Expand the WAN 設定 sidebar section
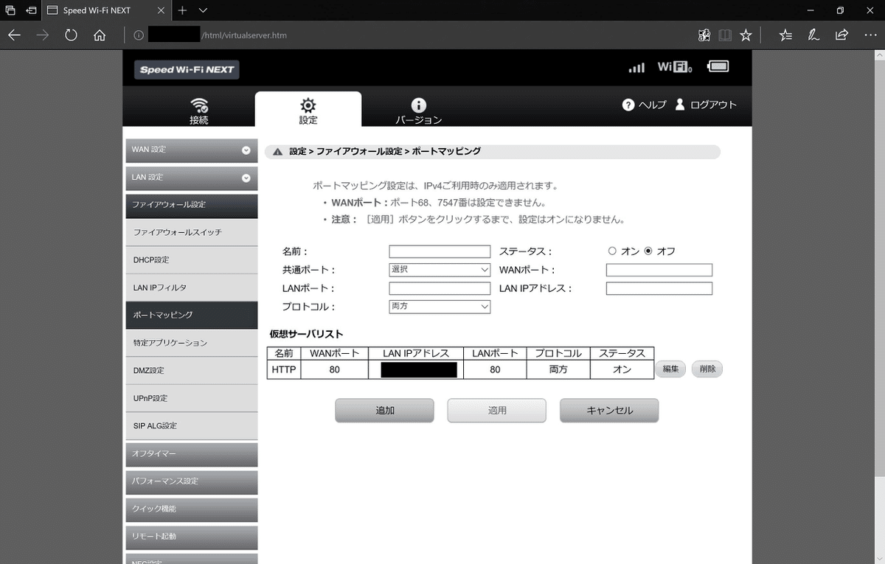885x564 pixels. pos(191,150)
